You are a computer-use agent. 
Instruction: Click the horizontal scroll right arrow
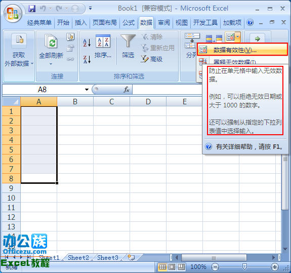[x=273, y=258]
